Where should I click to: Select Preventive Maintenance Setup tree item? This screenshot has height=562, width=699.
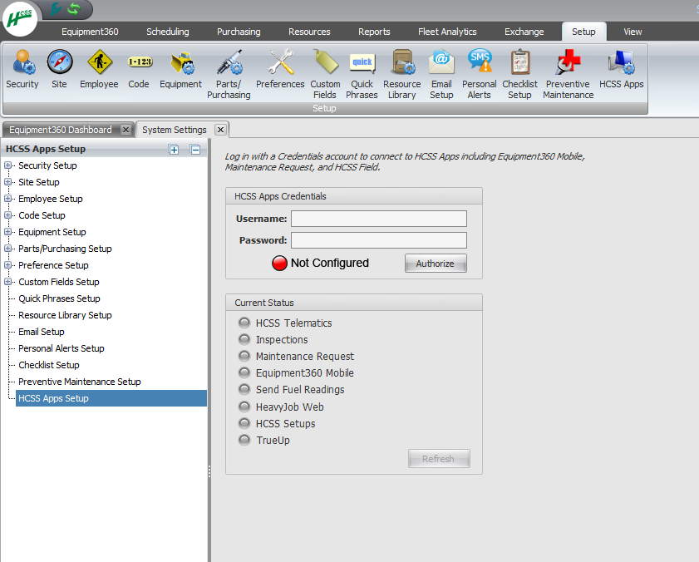pos(80,382)
